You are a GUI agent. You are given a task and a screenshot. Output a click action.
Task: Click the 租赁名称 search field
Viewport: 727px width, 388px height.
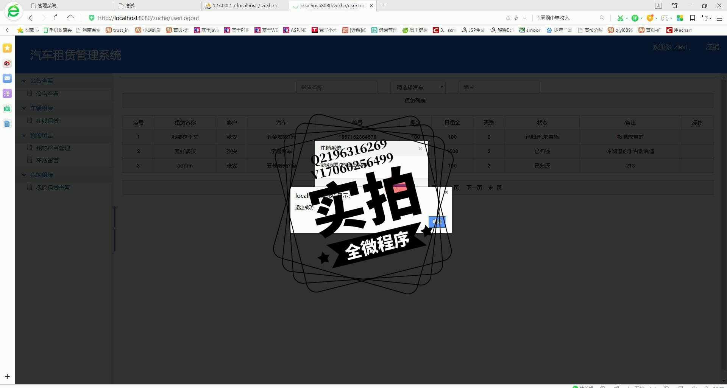pos(337,87)
